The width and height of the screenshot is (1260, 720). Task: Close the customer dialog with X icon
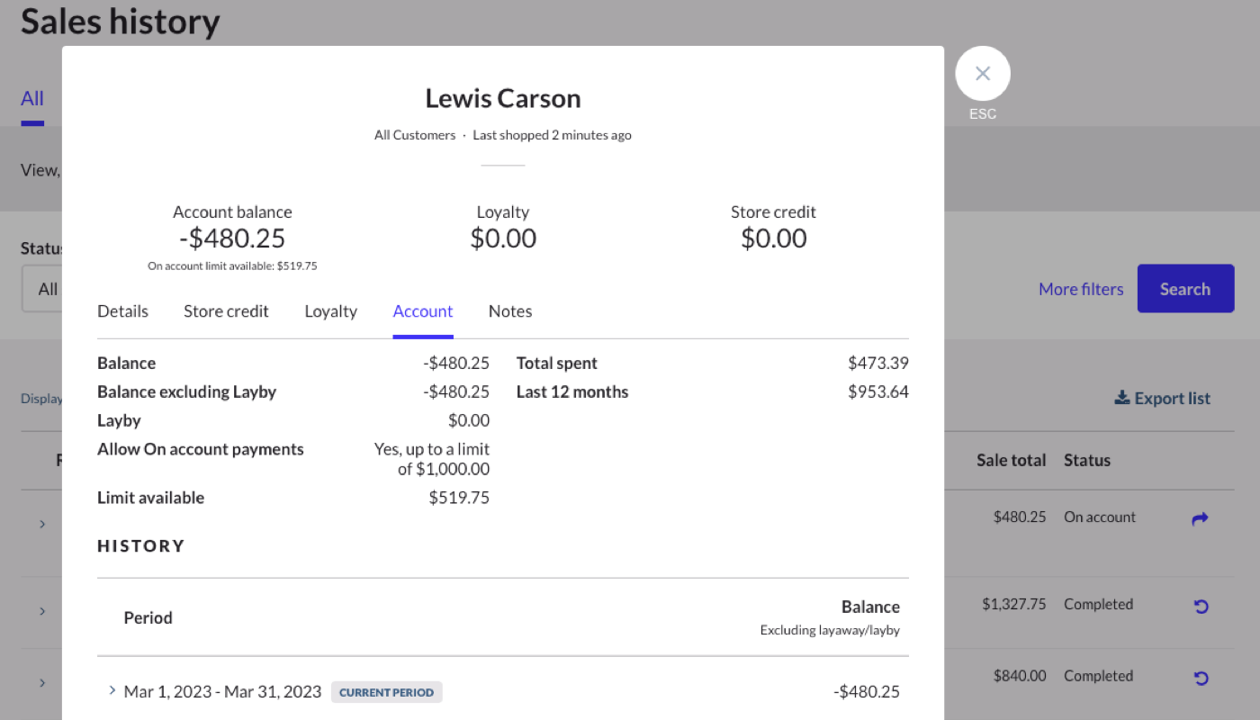point(983,74)
